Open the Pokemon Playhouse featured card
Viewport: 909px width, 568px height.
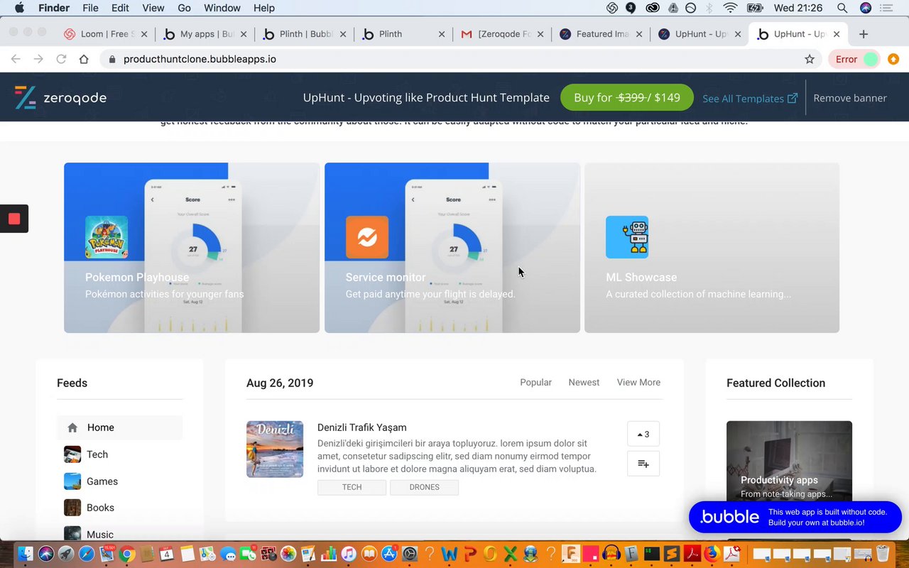pyautogui.click(x=192, y=248)
